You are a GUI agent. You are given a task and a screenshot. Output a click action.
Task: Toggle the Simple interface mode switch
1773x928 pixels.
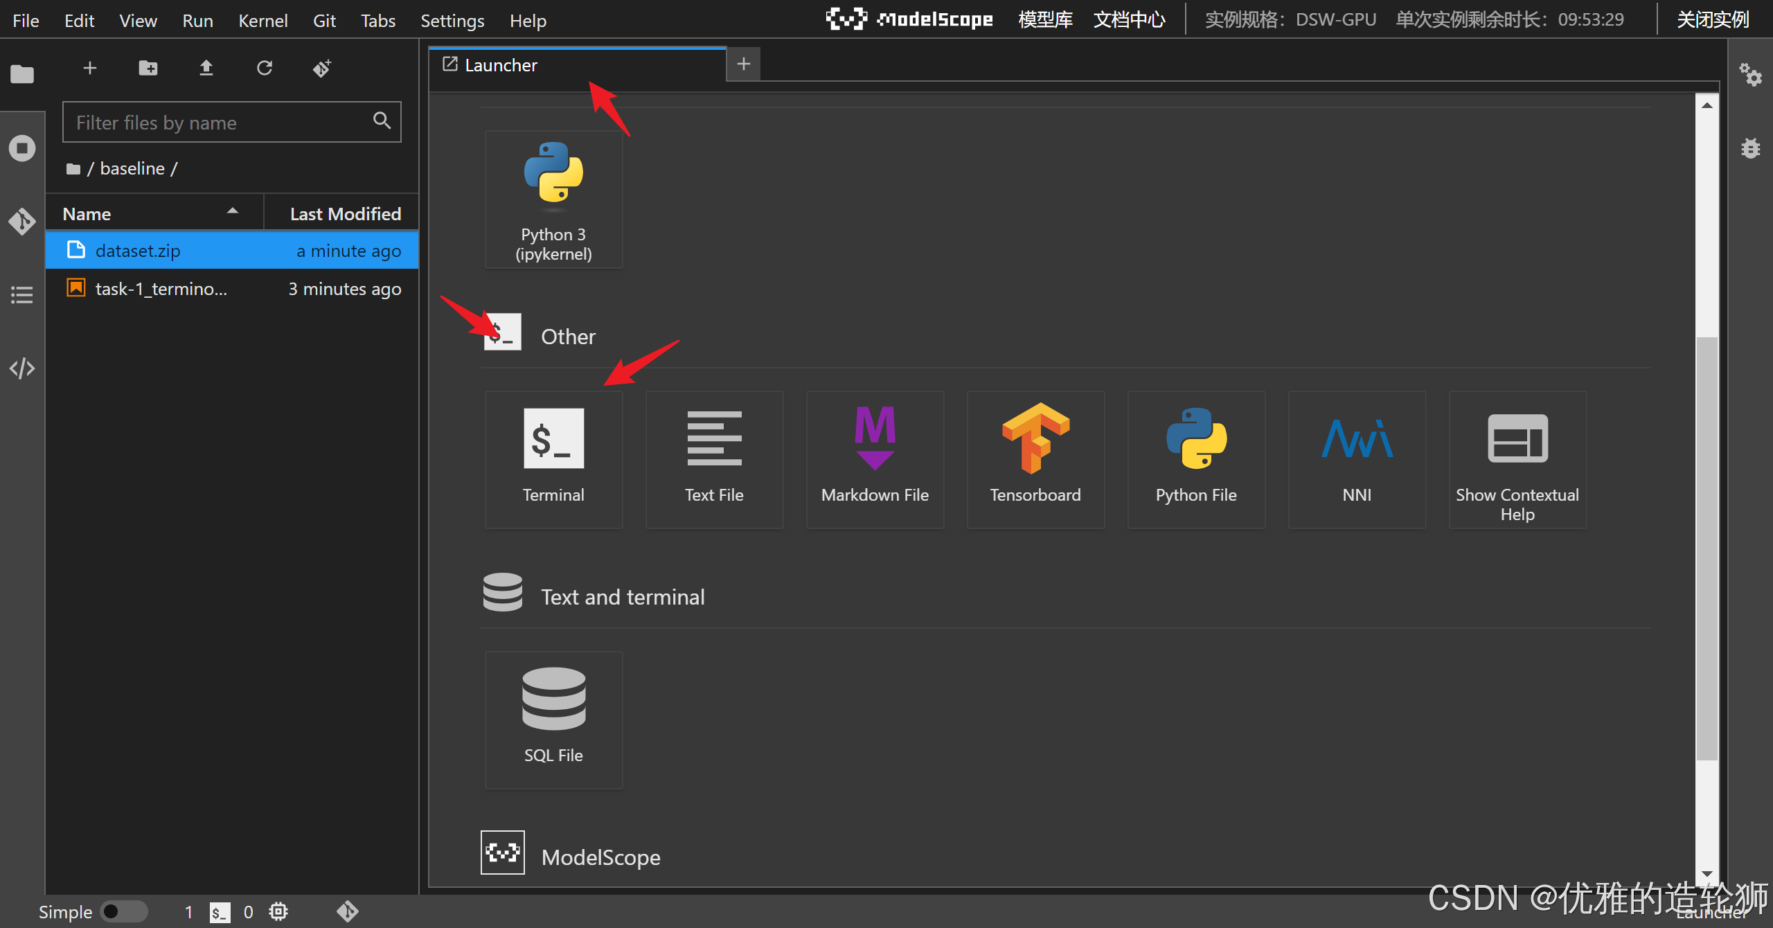pos(123,911)
